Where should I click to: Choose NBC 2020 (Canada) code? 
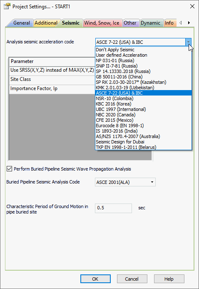[x=144, y=115]
